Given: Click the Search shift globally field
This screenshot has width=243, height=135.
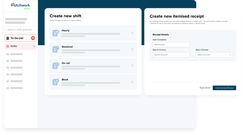Looking at the screenshot, I should click(x=21, y=30).
